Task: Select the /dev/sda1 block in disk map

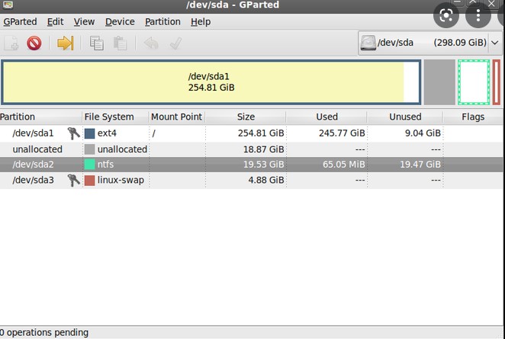Action: click(211, 82)
